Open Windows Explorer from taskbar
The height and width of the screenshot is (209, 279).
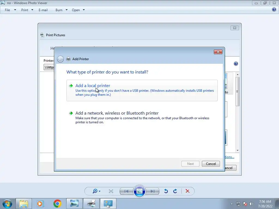pyautogui.click(x=24, y=204)
